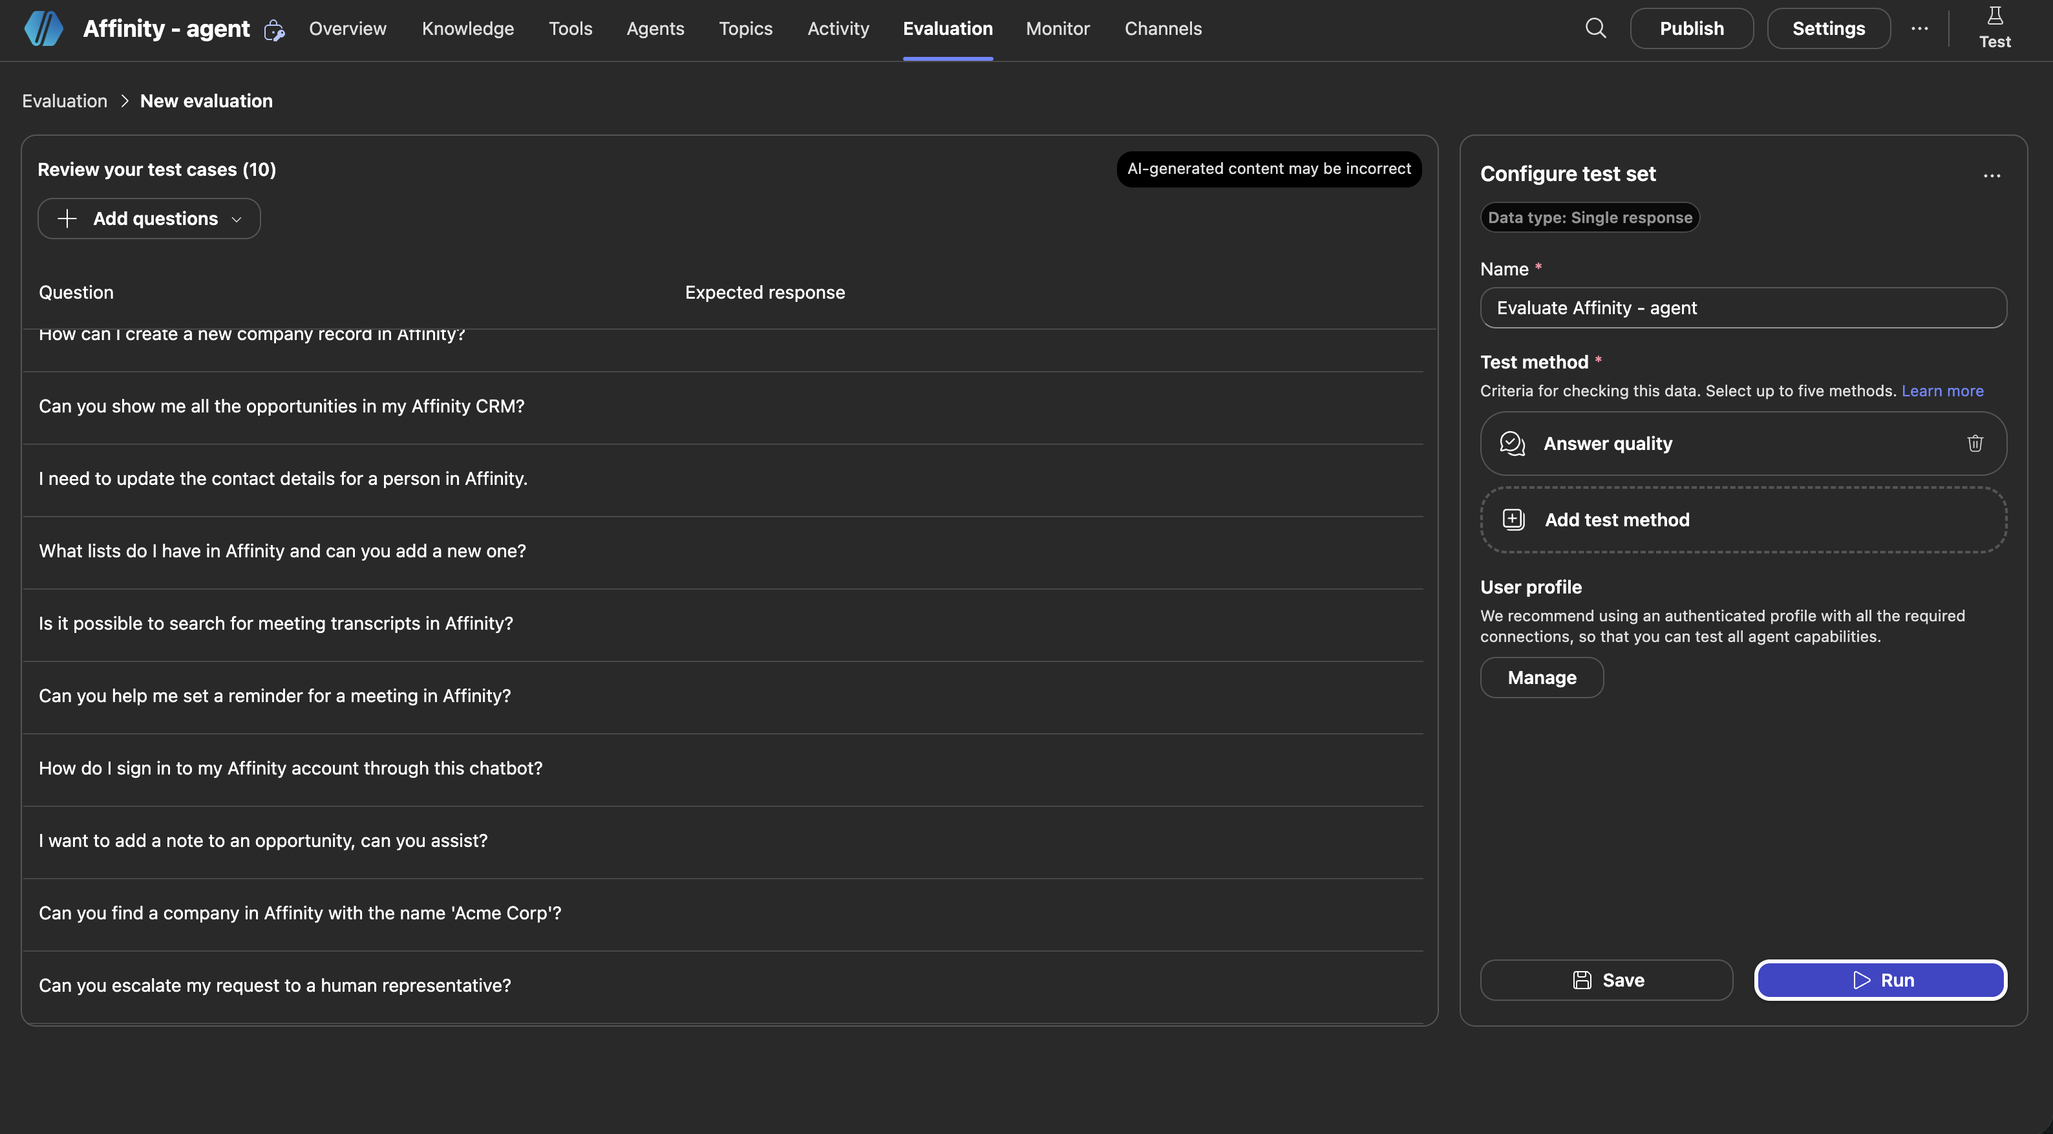Open the Test flask panel
This screenshot has height=1134, width=2053.
click(x=1995, y=28)
